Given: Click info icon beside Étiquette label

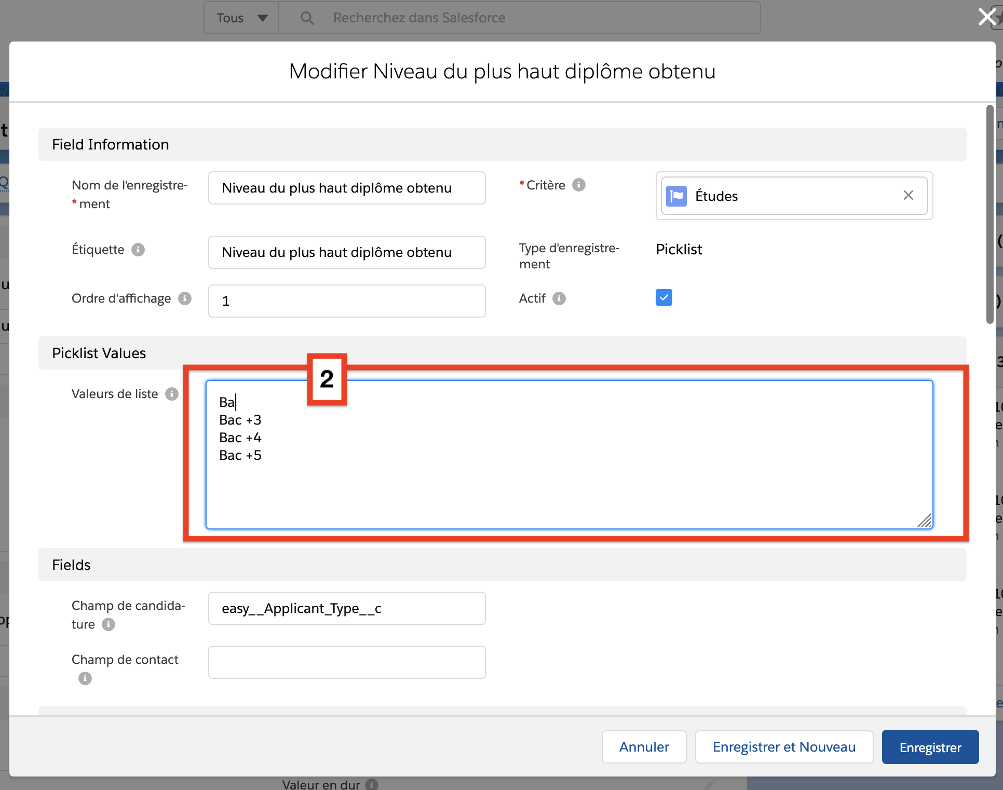Looking at the screenshot, I should coord(138,250).
